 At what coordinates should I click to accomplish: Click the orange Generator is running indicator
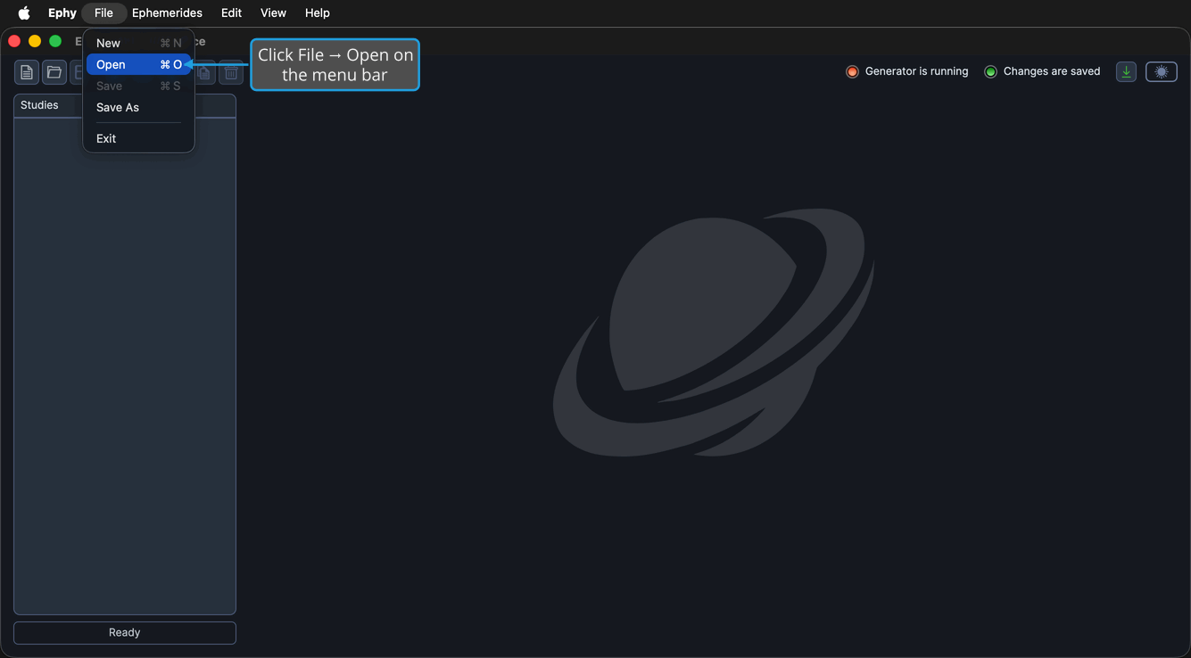pos(852,71)
